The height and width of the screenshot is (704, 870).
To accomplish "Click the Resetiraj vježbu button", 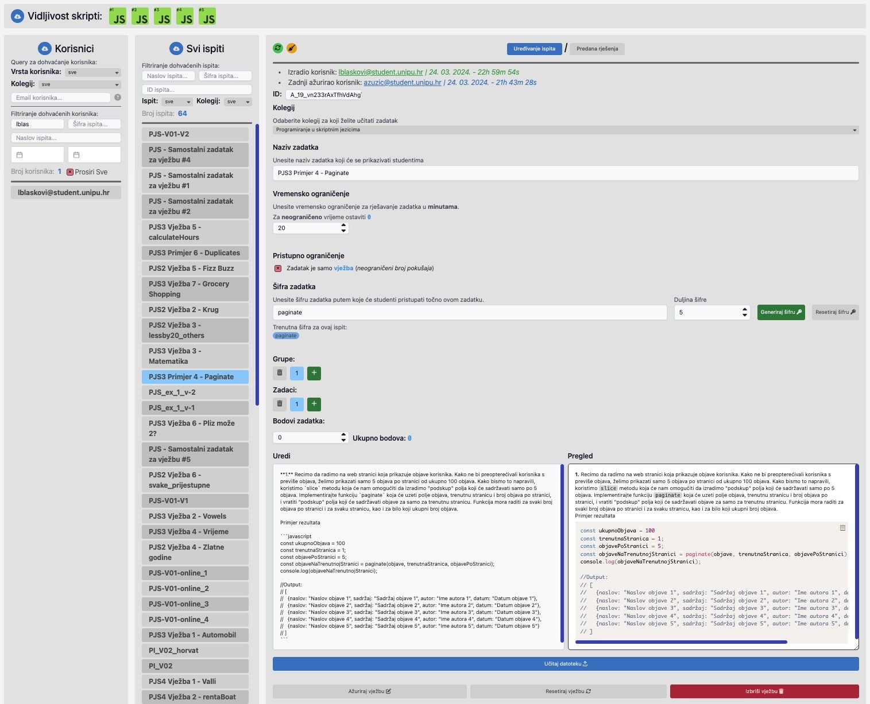I will (568, 691).
